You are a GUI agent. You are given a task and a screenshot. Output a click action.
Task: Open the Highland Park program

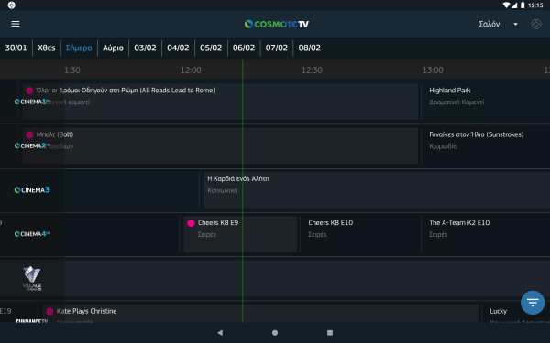(487, 102)
